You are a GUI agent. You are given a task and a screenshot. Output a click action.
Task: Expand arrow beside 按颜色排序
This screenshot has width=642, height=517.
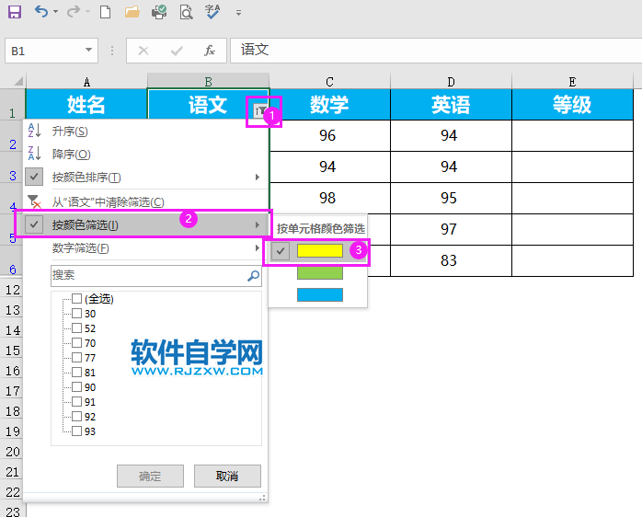(258, 177)
